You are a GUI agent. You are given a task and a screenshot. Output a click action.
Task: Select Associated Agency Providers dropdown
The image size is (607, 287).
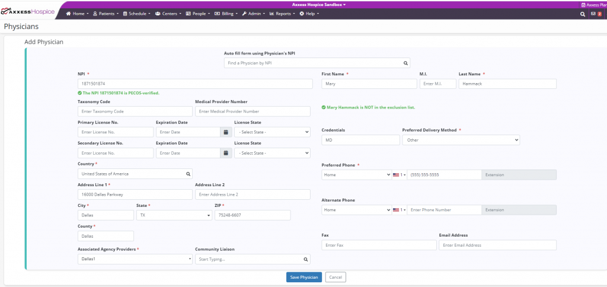[135, 259]
